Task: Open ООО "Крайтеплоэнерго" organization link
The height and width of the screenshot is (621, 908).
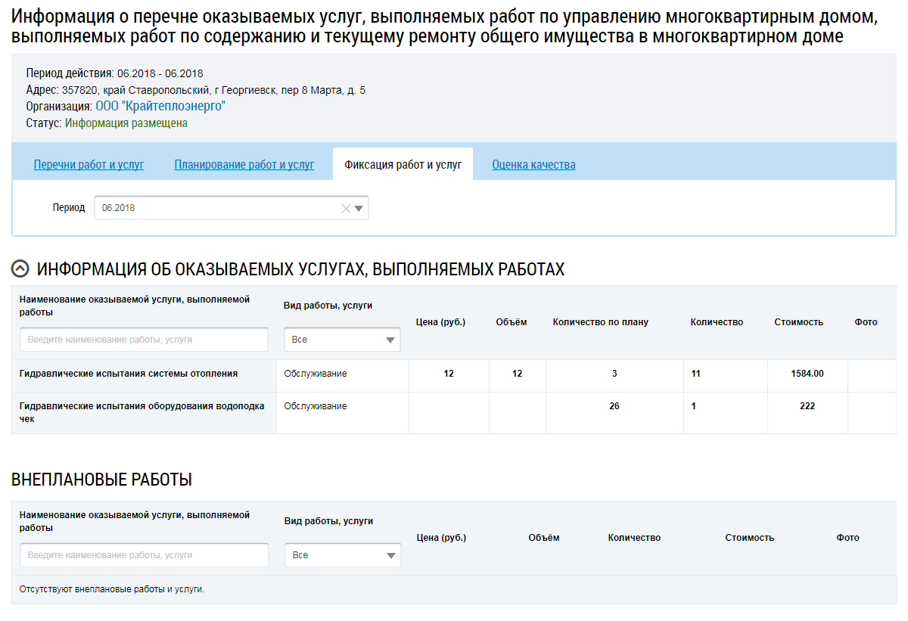Action: (x=160, y=107)
